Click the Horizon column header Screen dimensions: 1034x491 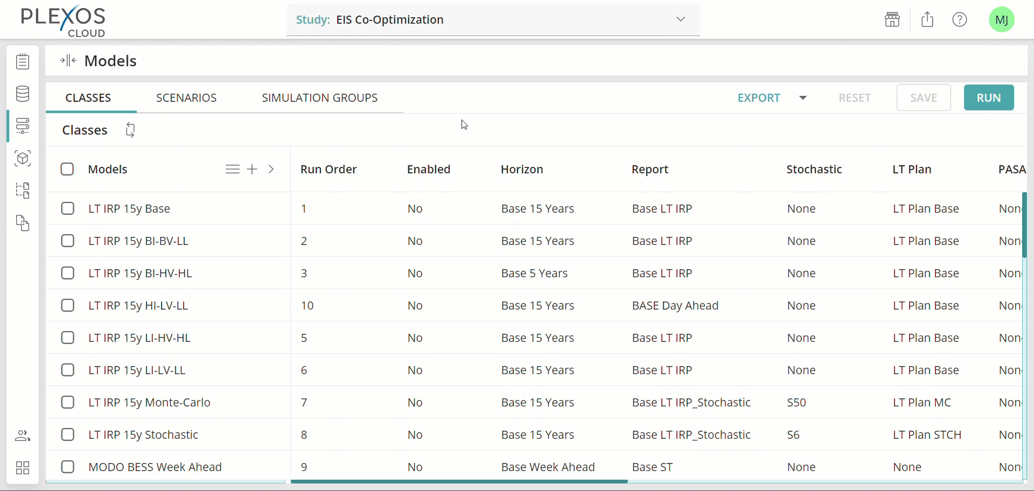pyautogui.click(x=522, y=169)
